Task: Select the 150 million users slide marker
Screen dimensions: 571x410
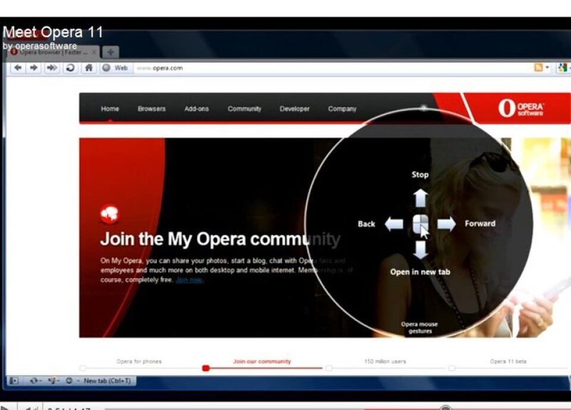Action: click(x=329, y=368)
